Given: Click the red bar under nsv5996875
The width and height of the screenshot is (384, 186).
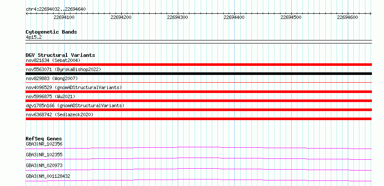Looking at the screenshot, I should [199, 101].
